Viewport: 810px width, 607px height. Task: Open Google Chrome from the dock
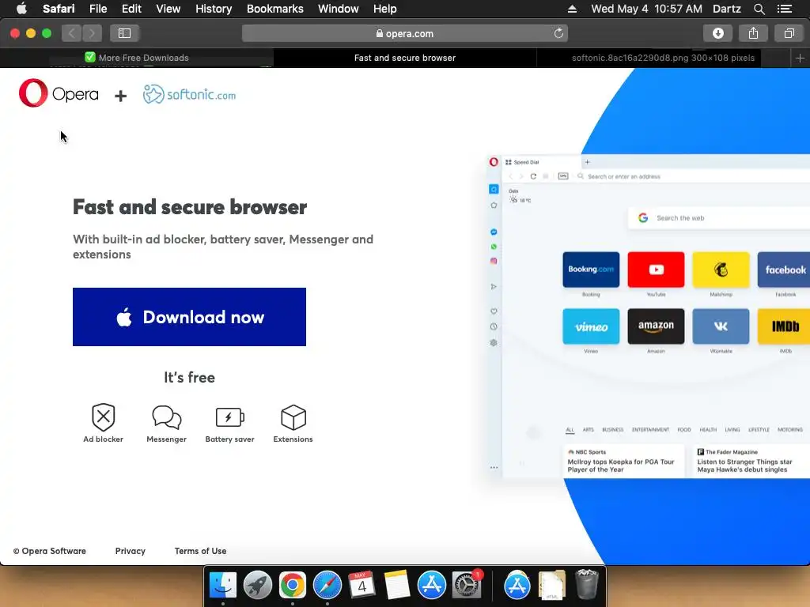(x=293, y=585)
